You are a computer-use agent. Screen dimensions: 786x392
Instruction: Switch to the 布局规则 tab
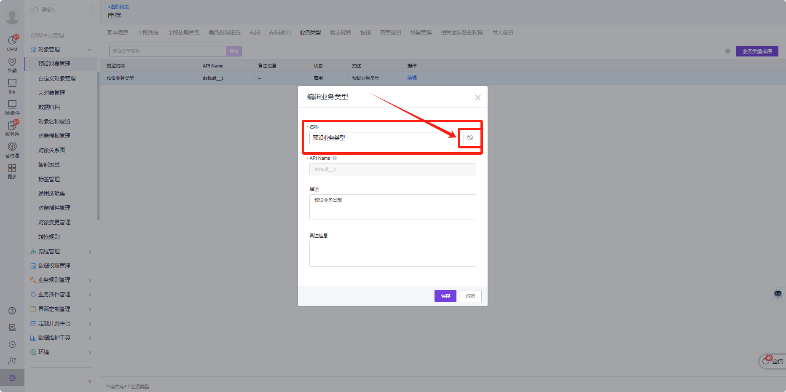pyautogui.click(x=280, y=32)
